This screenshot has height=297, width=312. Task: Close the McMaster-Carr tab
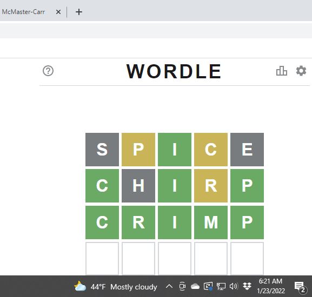tap(58, 12)
